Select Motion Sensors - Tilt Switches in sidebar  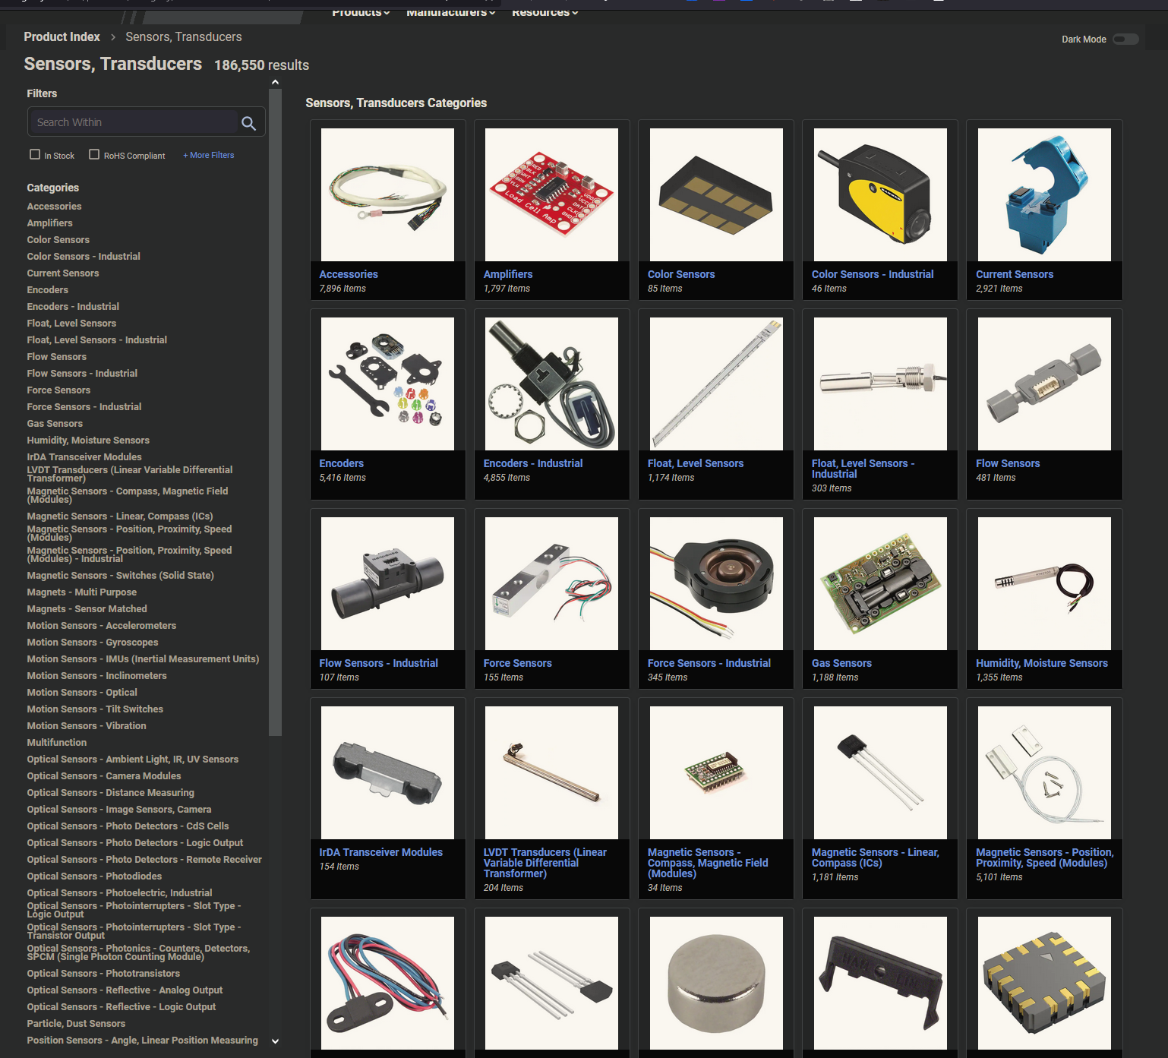tap(95, 709)
